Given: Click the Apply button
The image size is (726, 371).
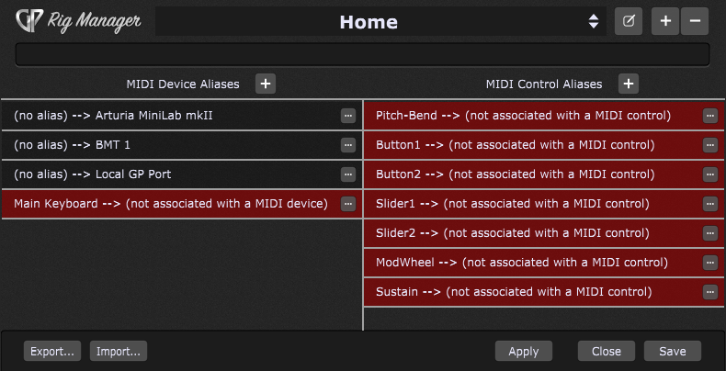Looking at the screenshot, I should pyautogui.click(x=524, y=351).
